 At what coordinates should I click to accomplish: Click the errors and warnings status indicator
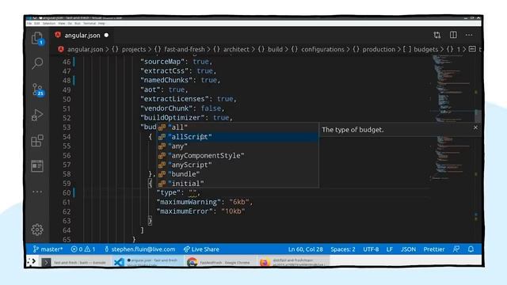coord(83,249)
